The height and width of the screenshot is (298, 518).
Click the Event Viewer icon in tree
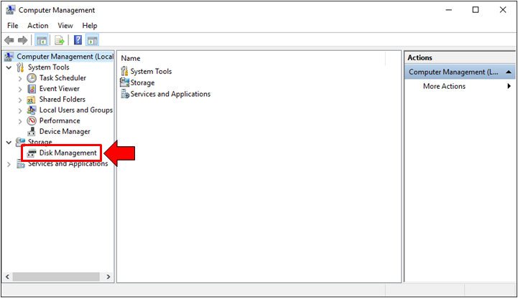[32, 89]
